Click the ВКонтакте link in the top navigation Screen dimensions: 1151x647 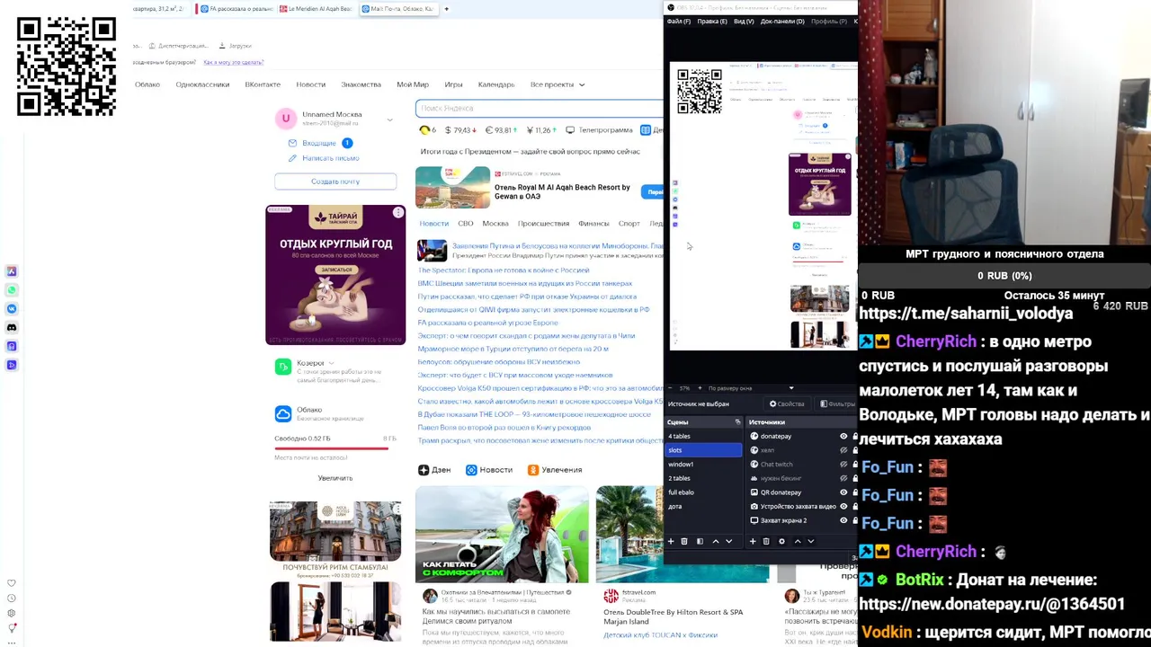click(x=263, y=84)
